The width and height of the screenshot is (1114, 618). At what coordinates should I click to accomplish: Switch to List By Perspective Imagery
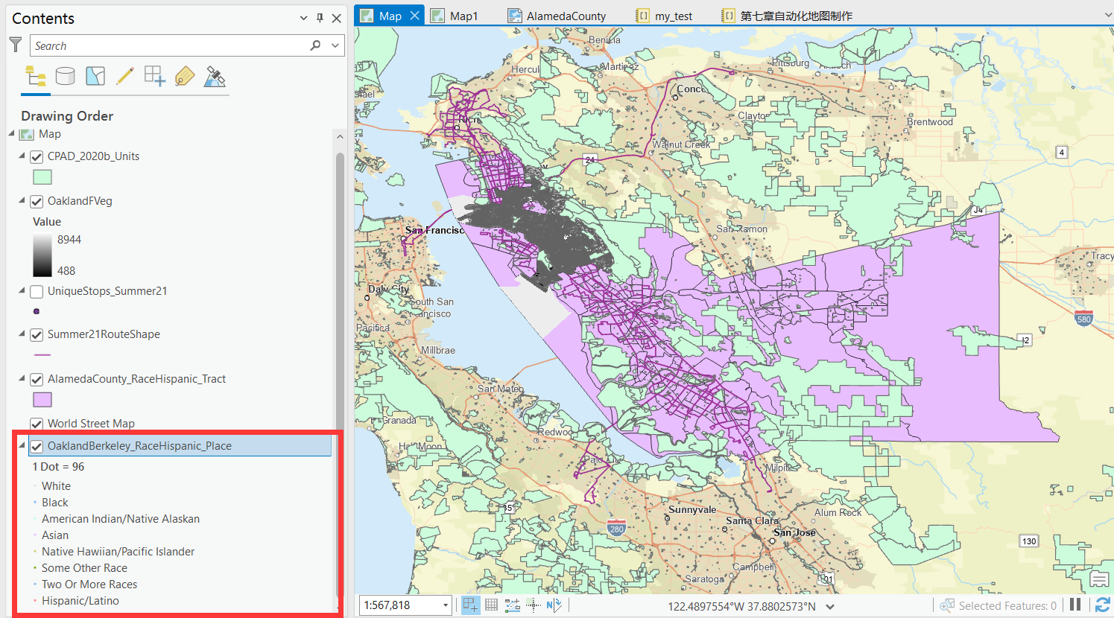point(215,76)
